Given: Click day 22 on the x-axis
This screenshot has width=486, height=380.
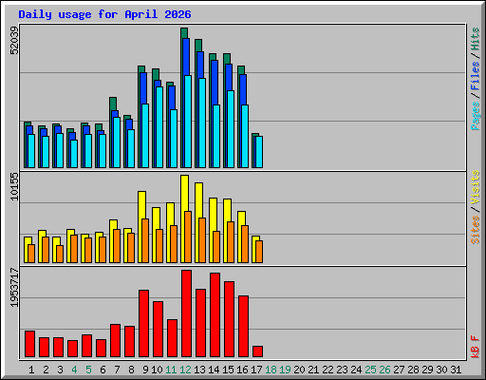Looking at the screenshot, I should tap(327, 370).
